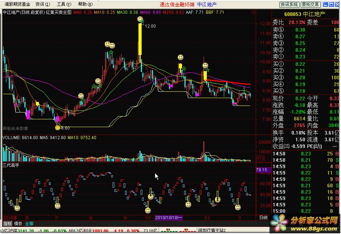Click the magenta marker above the 6.60 low
Viewport: 341px width, 234px height.
tap(57, 119)
